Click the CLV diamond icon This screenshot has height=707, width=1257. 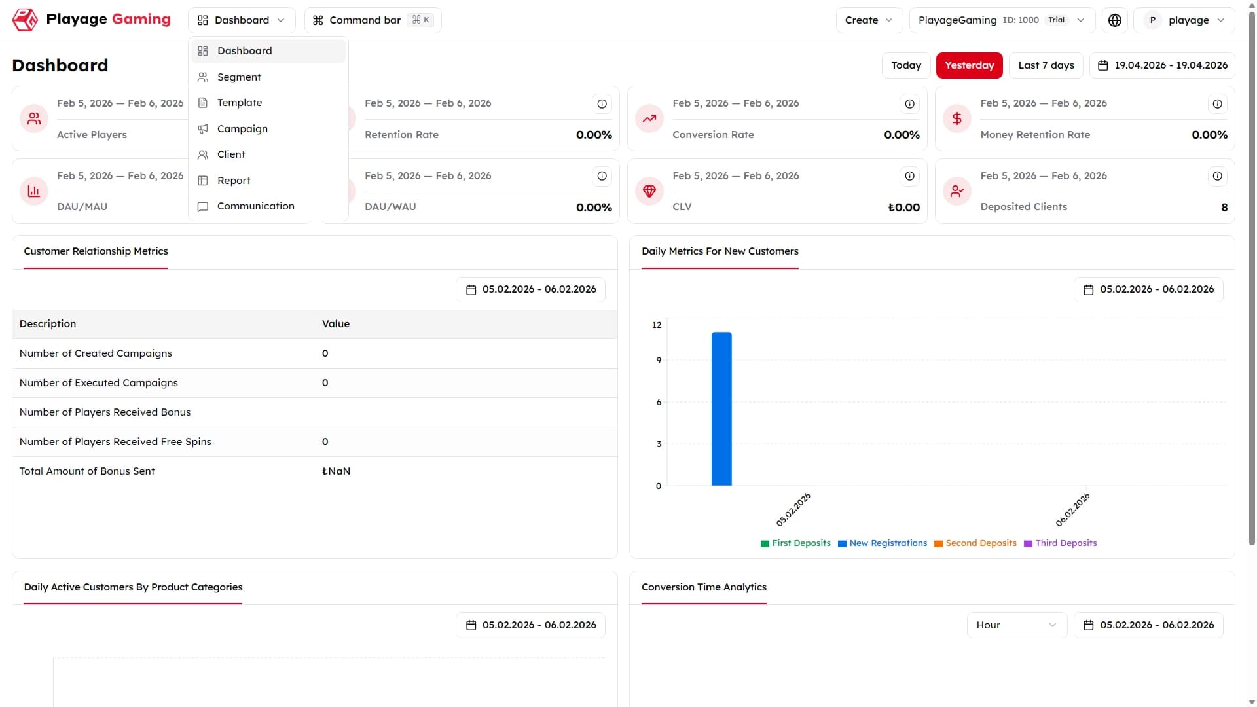[649, 191]
